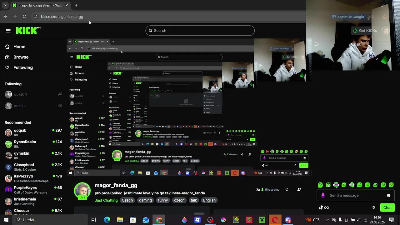This screenshot has height=225, width=400.
Task: Open Discord from the taskbar
Action: click(x=288, y=220)
